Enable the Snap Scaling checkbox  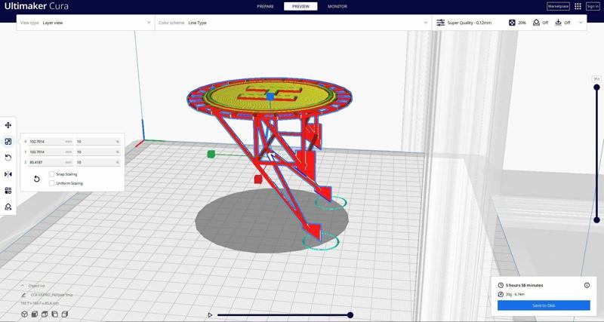[x=51, y=174]
